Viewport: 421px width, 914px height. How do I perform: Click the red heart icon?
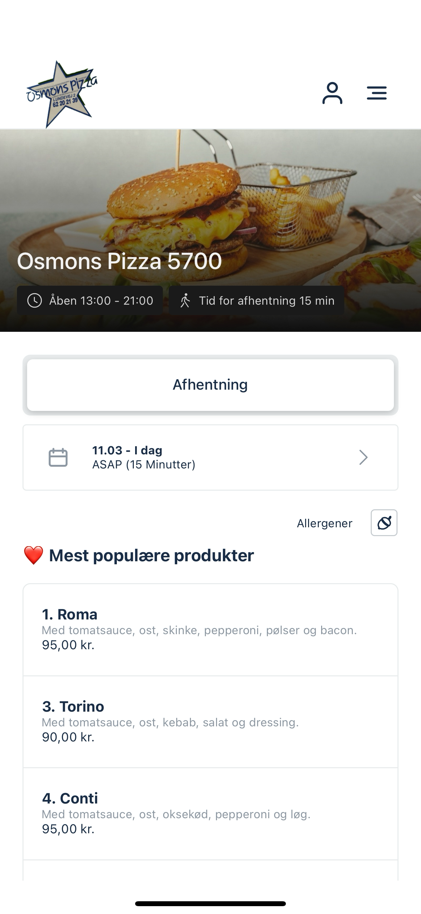click(x=33, y=555)
